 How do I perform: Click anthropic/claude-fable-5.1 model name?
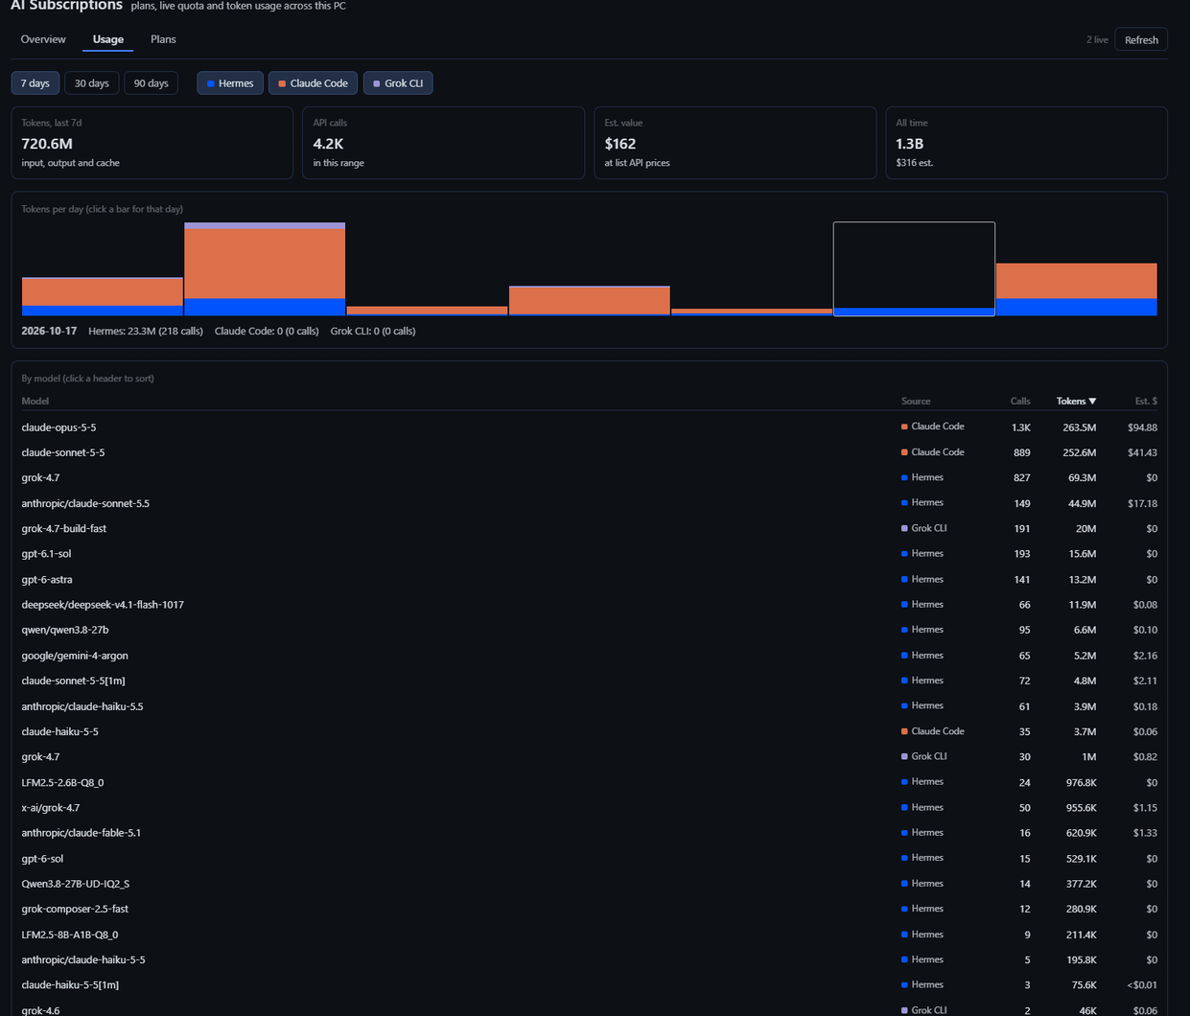[82, 833]
